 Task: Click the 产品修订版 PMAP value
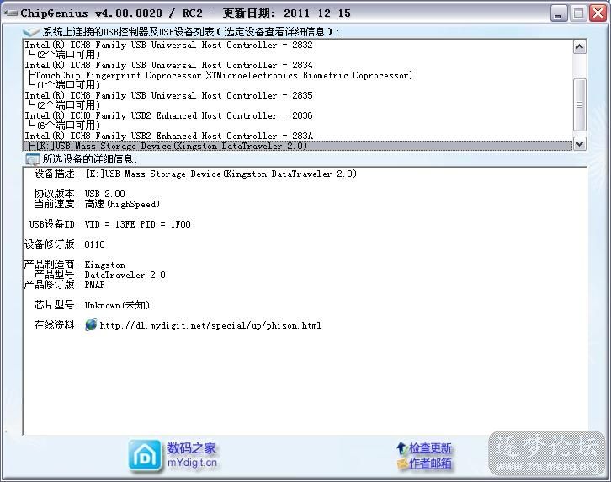95,285
